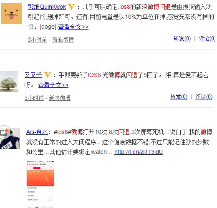This screenshot has width=217, height=208.
Task: Open the Ais-泉水 profile link
Action: (37, 132)
